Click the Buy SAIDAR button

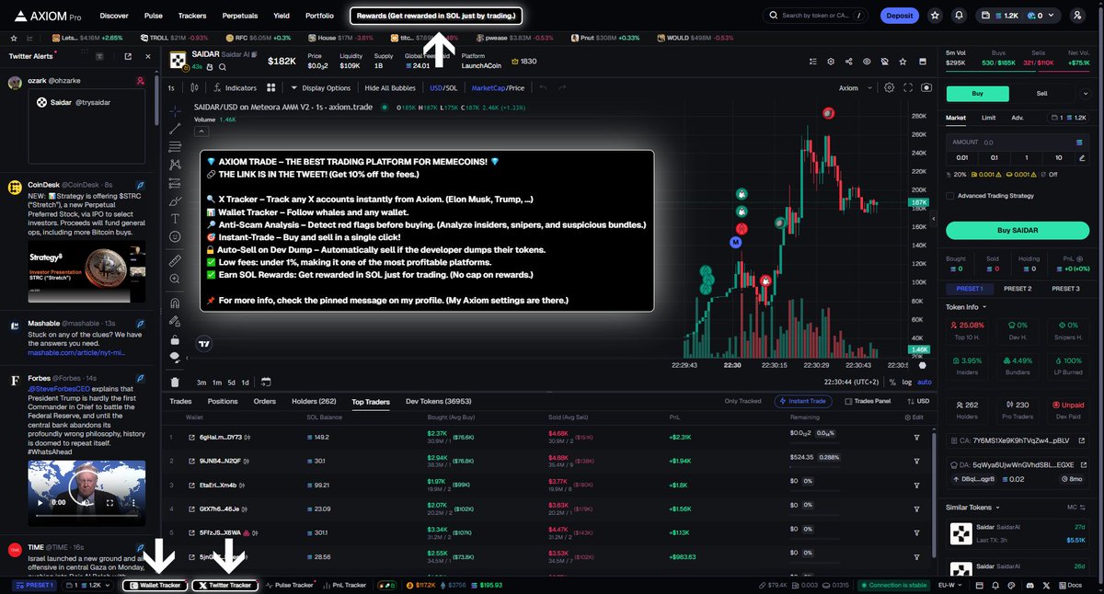pos(1018,230)
